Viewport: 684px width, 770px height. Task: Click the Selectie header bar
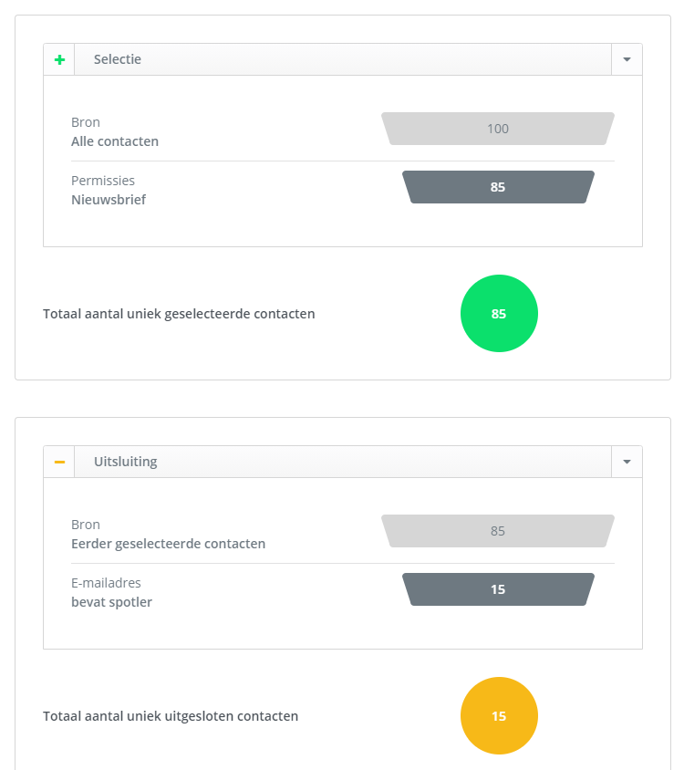click(343, 59)
